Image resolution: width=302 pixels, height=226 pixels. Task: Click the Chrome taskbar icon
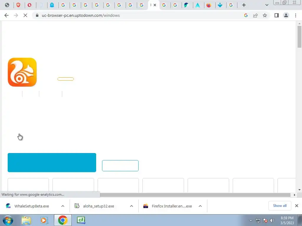point(63,220)
